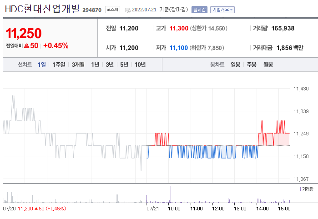This screenshot has height=219, width=318.
Task: Click the 10:00 time axis label
Action: coord(174,209)
